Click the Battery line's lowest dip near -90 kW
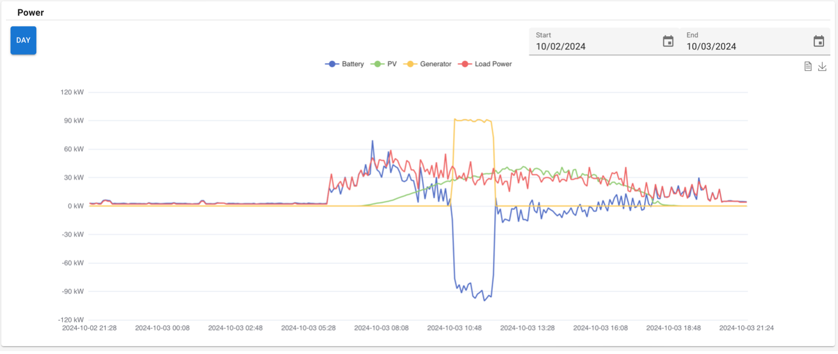 [x=484, y=300]
